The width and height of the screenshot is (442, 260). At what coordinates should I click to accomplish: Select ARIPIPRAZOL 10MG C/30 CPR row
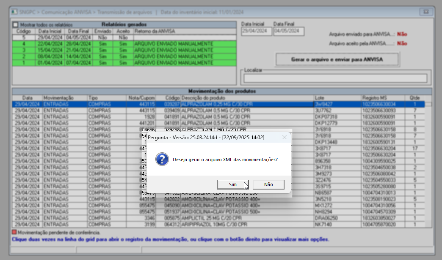click(218, 224)
